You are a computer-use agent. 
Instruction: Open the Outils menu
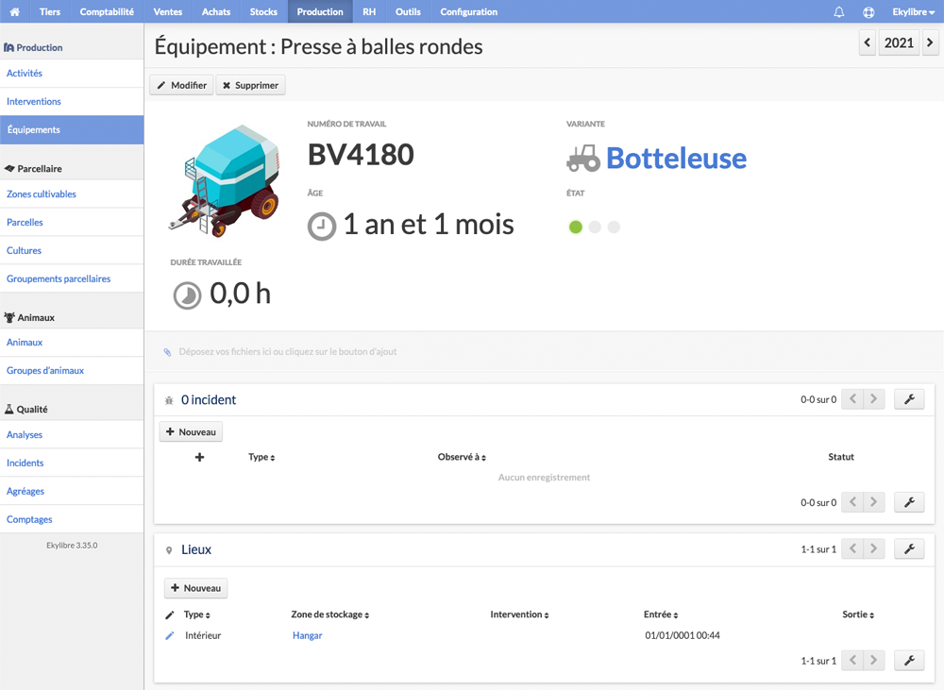point(408,11)
